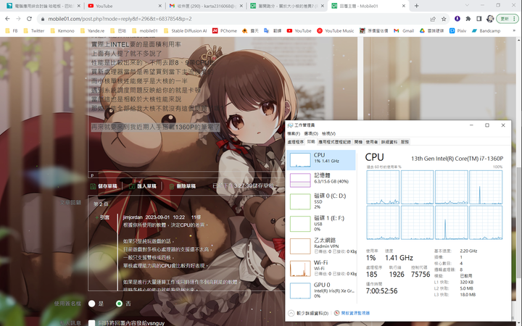Open Task Manager 檢視(V) menu

pyautogui.click(x=328, y=133)
